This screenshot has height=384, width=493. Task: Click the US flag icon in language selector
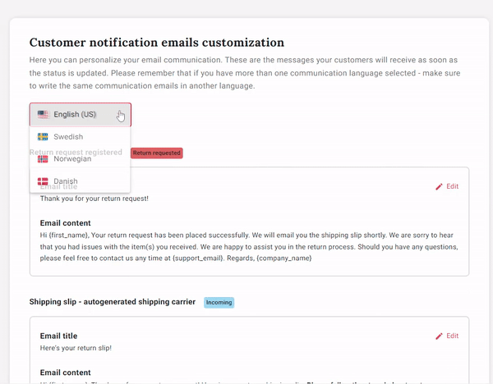pyautogui.click(x=43, y=114)
